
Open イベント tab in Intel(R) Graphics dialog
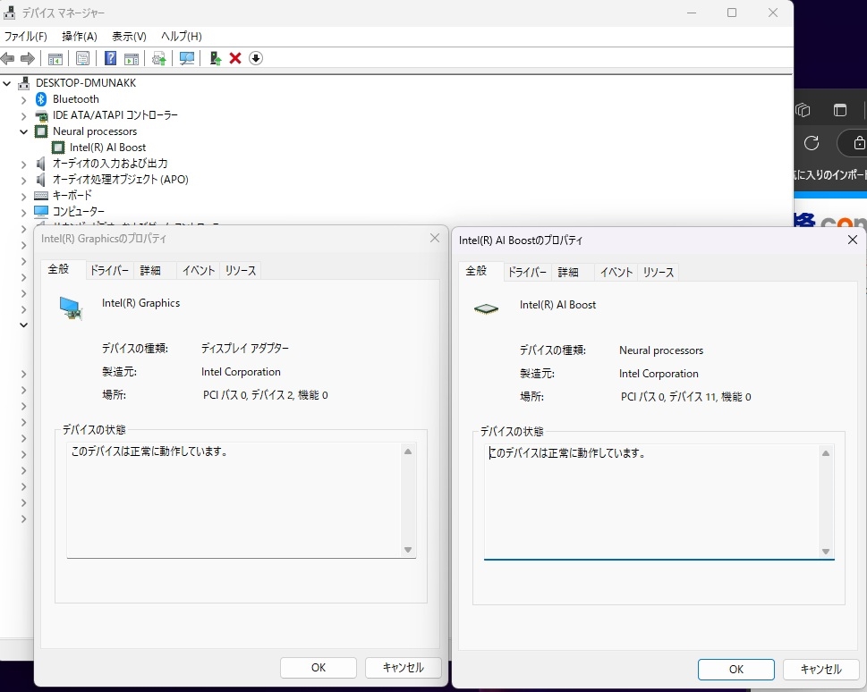click(x=199, y=271)
